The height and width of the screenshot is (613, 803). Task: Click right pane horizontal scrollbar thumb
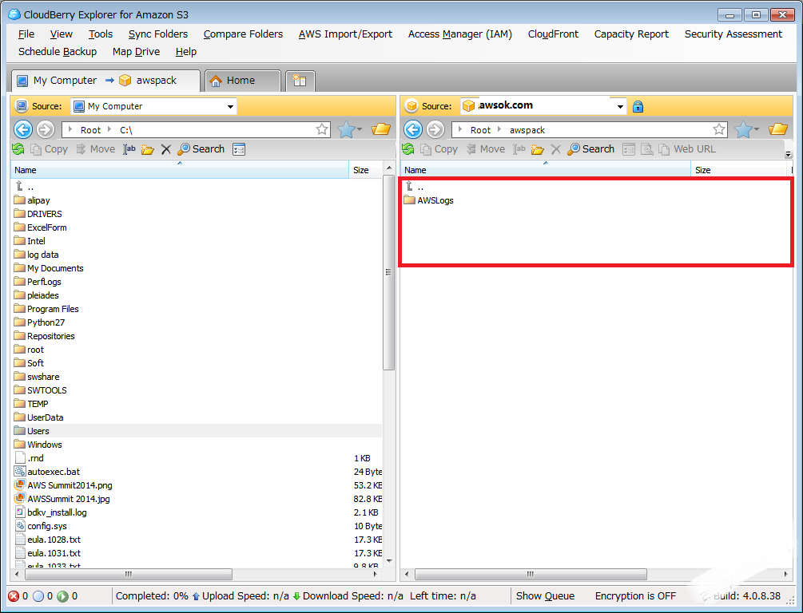[x=531, y=574]
